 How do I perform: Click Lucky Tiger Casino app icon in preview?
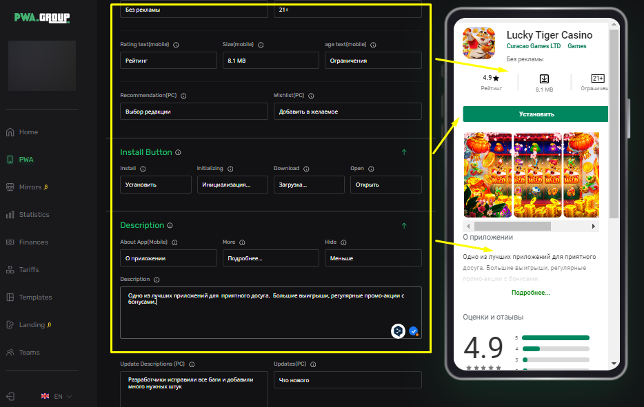479,43
